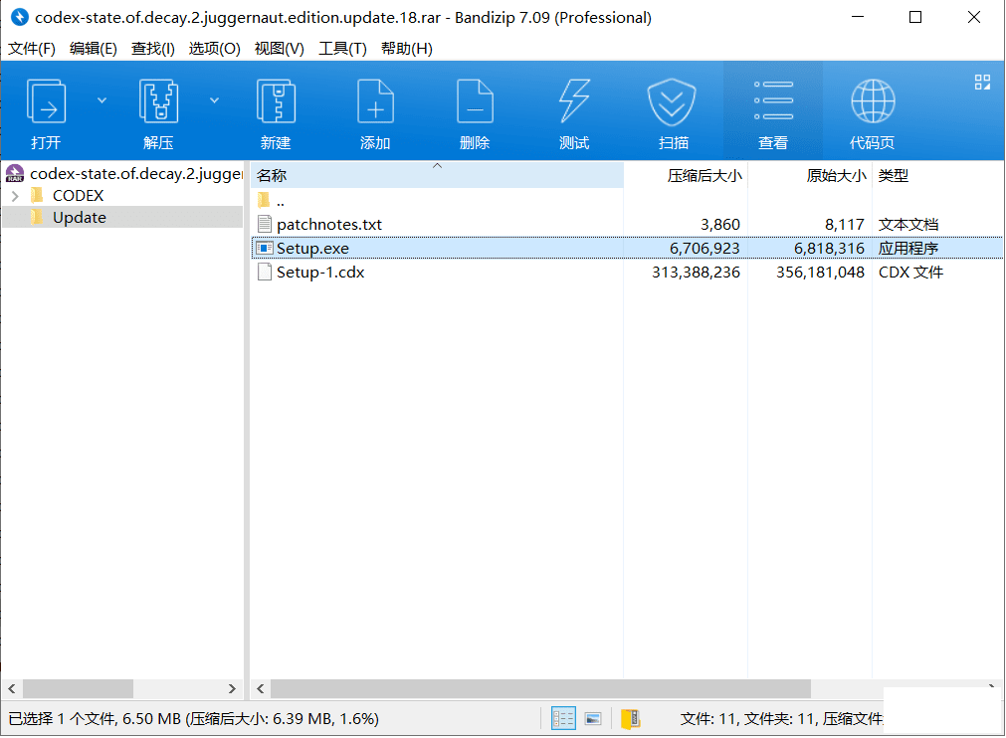Select the patchnotes.txt file name
The width and height of the screenshot is (1006, 738).
click(x=329, y=225)
